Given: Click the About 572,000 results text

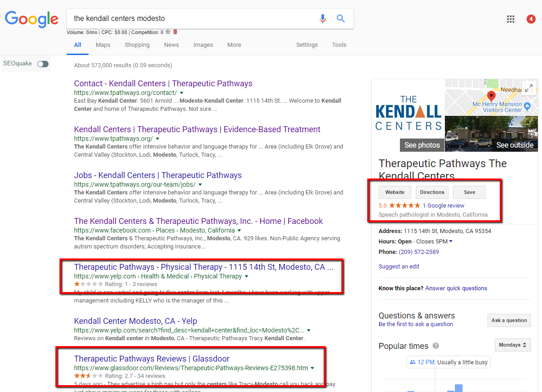Looking at the screenshot, I should pos(123,65).
